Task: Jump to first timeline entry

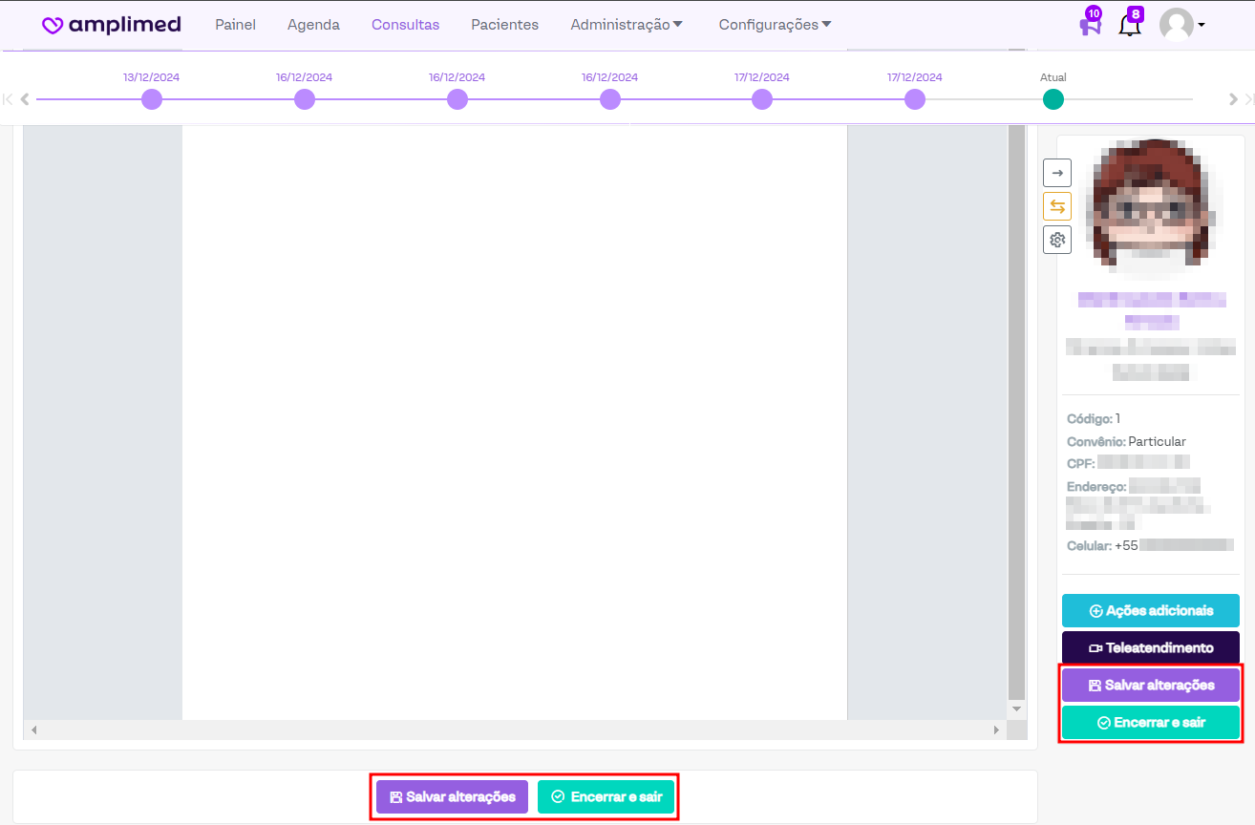Action: click(x=9, y=99)
